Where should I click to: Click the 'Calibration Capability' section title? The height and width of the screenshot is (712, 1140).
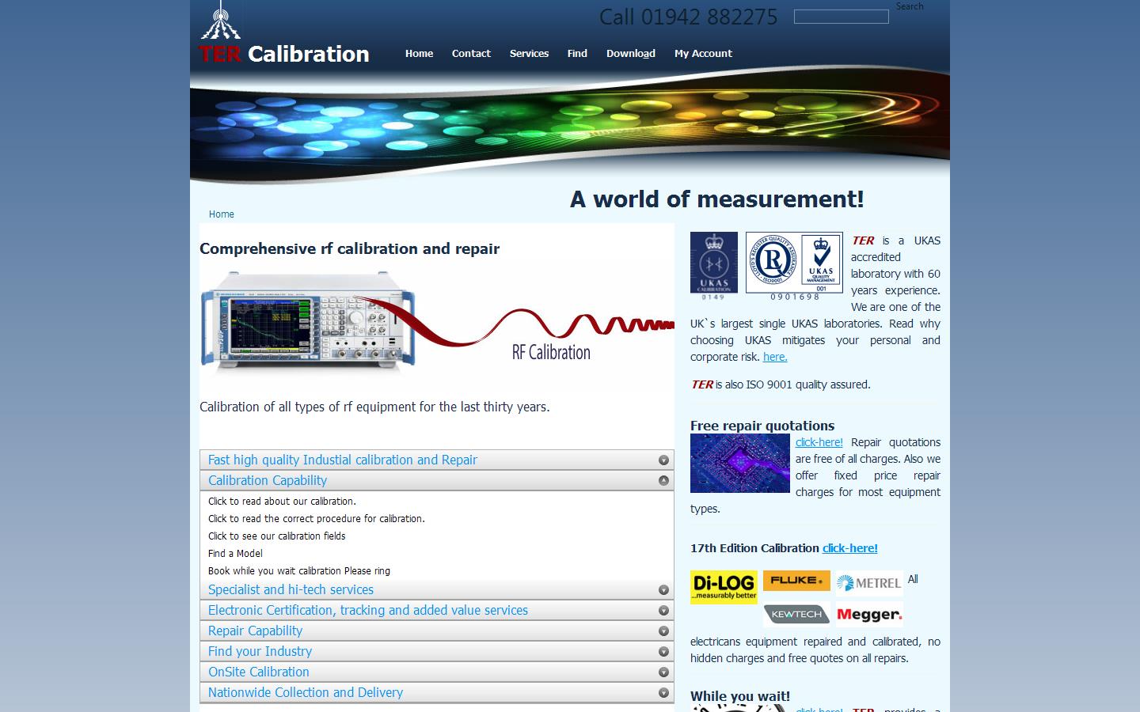point(268,481)
